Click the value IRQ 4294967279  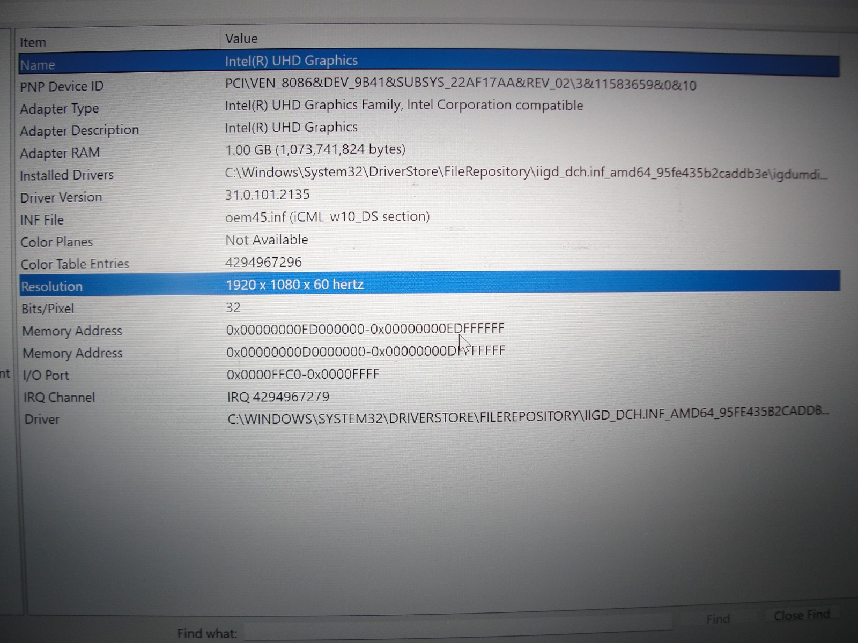[278, 397]
